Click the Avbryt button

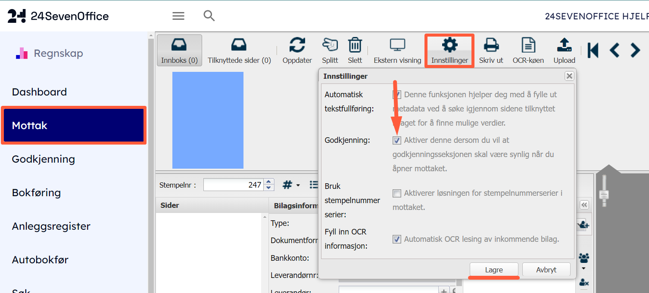(546, 270)
